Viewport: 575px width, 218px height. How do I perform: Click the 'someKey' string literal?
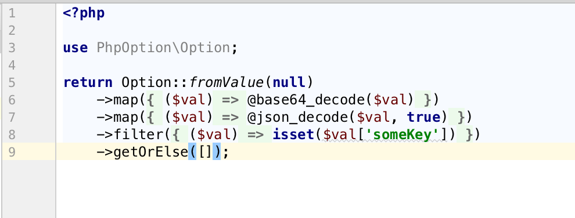click(x=405, y=135)
